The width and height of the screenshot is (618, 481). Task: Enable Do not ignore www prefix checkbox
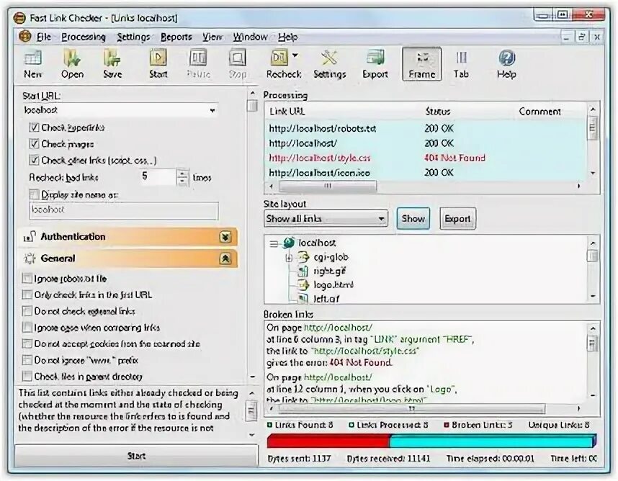[27, 360]
